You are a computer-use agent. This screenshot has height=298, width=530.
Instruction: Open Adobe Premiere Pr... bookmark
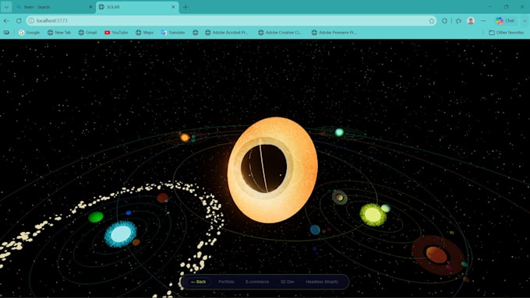click(x=334, y=33)
